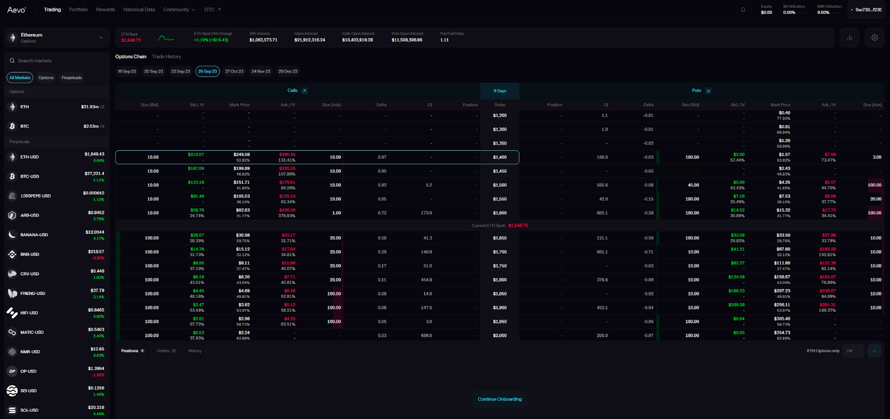The image size is (890, 419).
Task: Click the external-link icon beside OTC
Action: [219, 9]
